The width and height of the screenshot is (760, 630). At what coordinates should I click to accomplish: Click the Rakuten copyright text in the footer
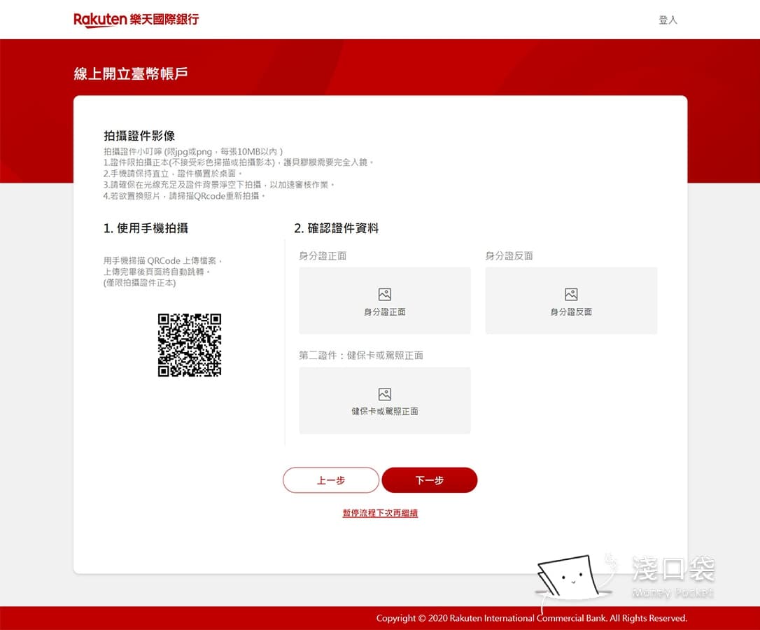click(532, 618)
